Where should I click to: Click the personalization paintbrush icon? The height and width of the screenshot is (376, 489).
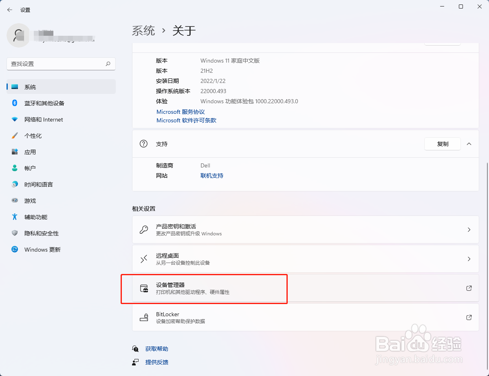coord(15,135)
